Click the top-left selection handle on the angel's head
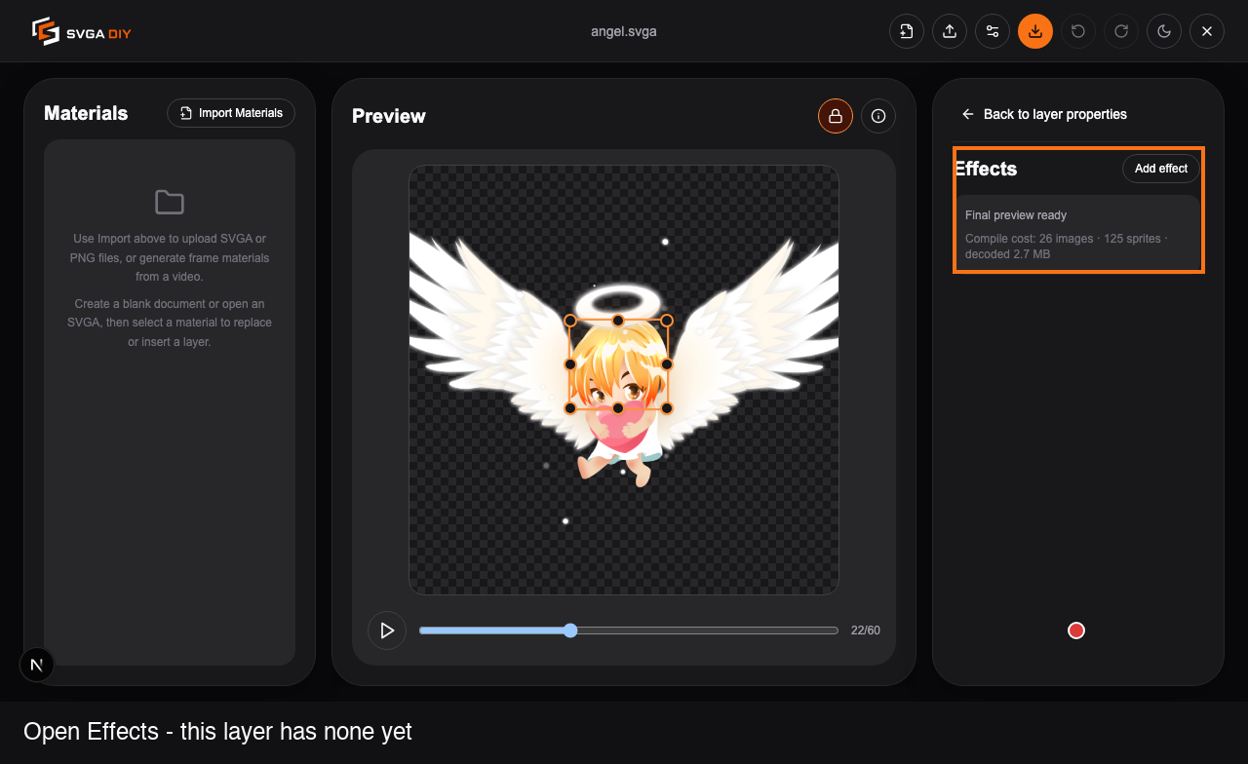The height and width of the screenshot is (764, 1248). point(570,321)
